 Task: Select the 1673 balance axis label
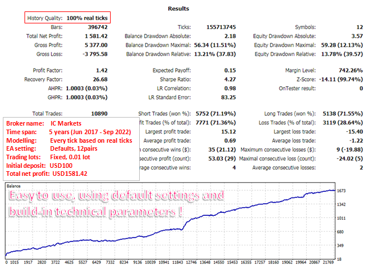[x=341, y=191]
